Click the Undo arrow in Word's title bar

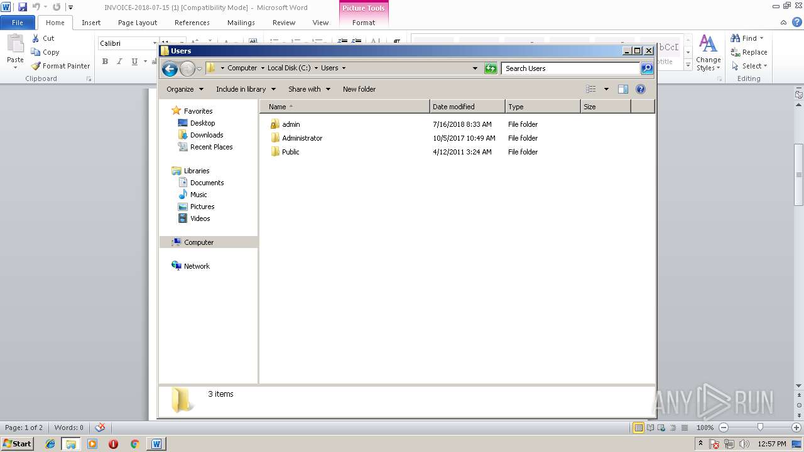click(36, 7)
